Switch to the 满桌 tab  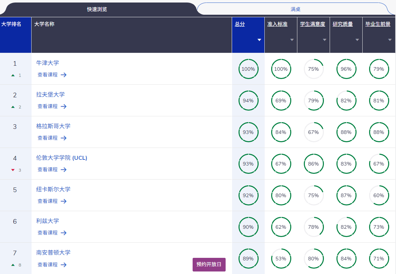pos(296,9)
